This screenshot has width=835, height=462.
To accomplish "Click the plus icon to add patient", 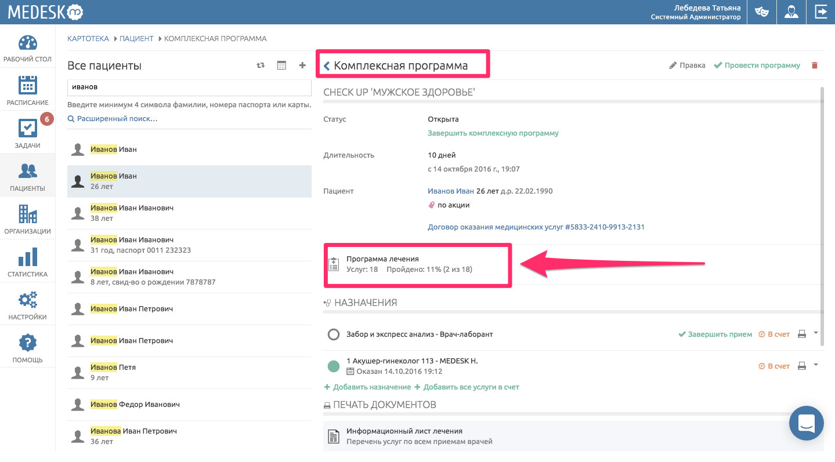I will (x=302, y=66).
